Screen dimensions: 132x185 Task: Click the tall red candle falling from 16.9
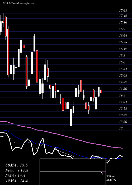(x=8, y=52)
